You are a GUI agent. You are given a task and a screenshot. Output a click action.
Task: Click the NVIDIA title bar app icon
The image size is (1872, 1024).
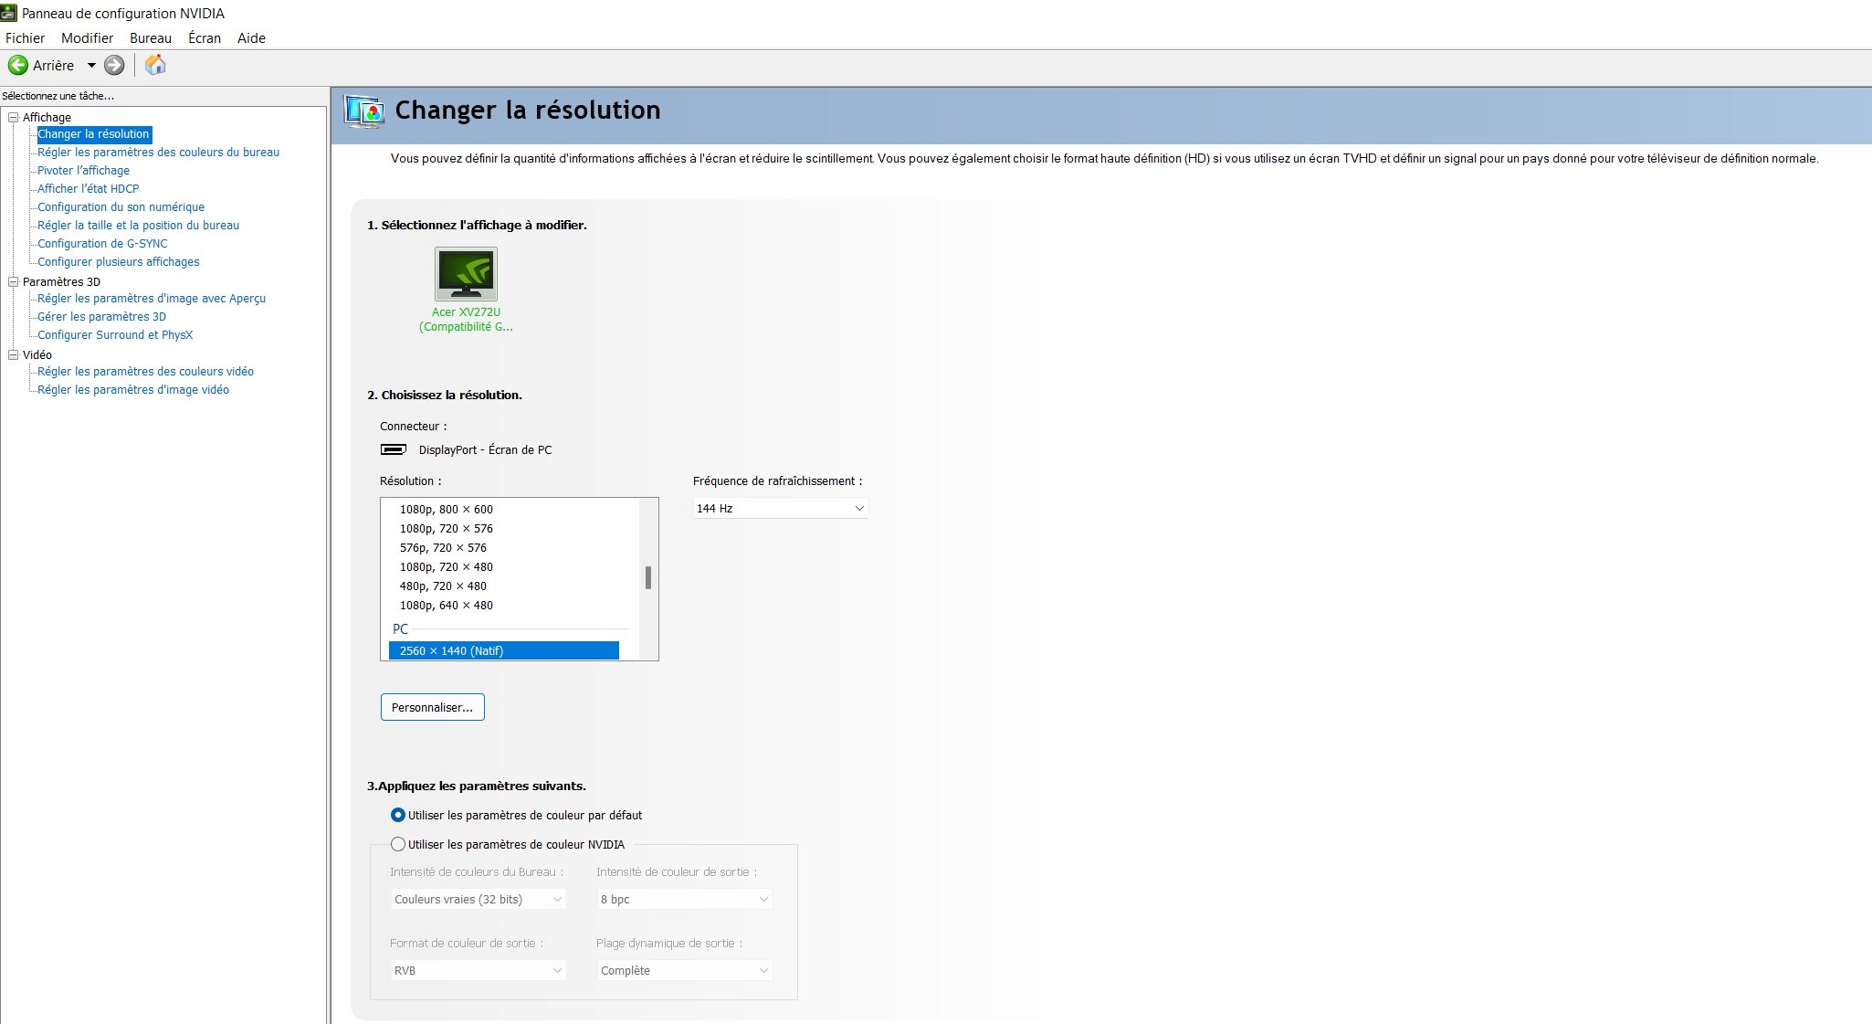click(x=9, y=13)
